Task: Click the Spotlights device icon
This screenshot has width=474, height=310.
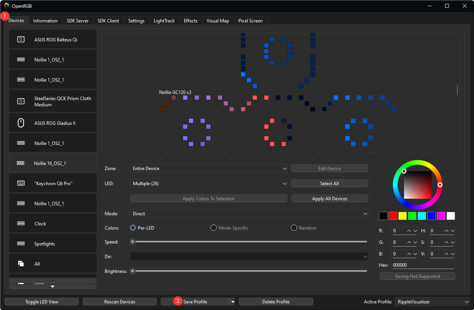Action: pos(21,244)
